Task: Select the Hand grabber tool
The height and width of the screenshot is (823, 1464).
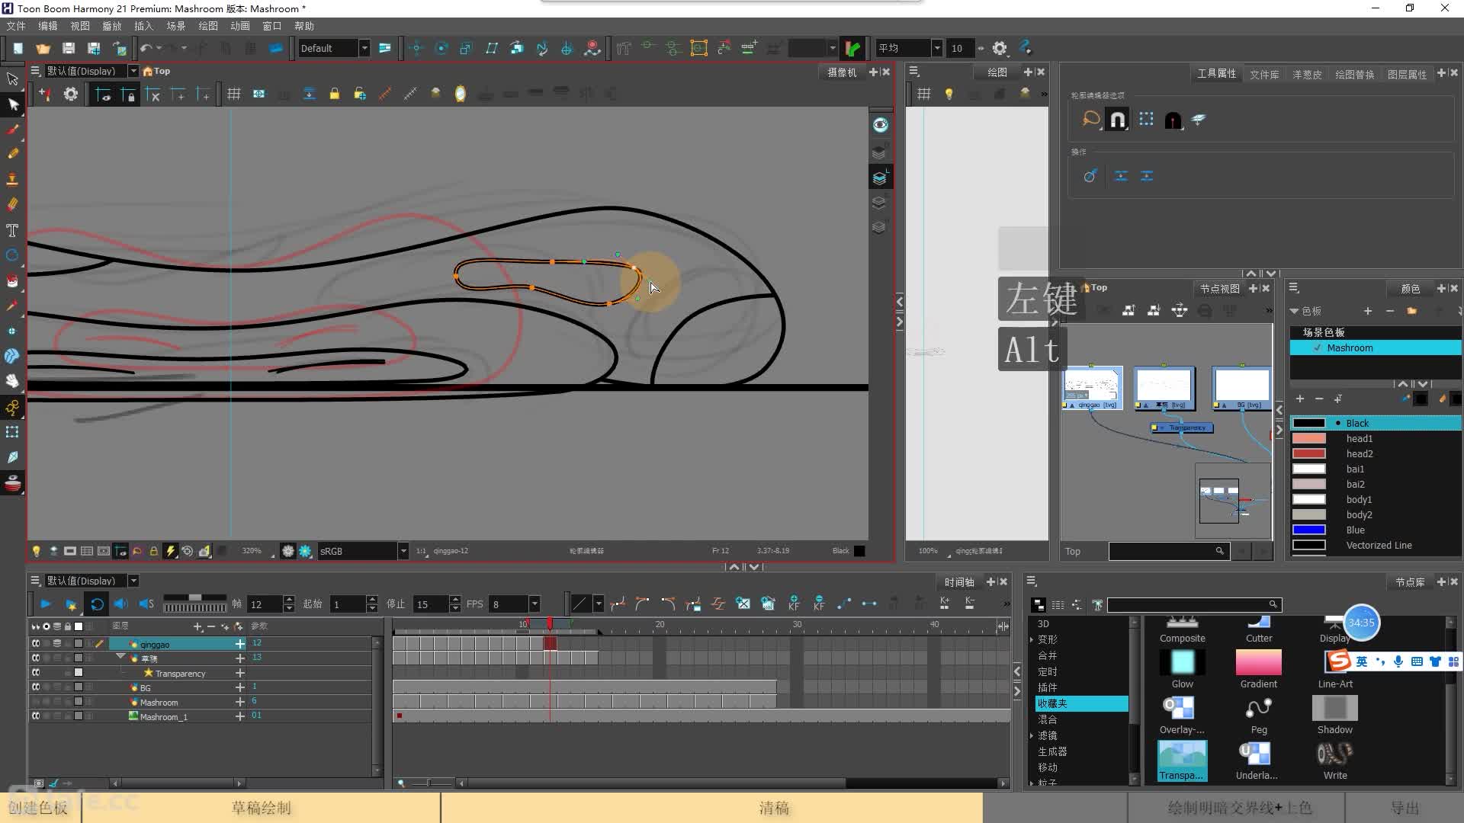Action: tap(12, 381)
